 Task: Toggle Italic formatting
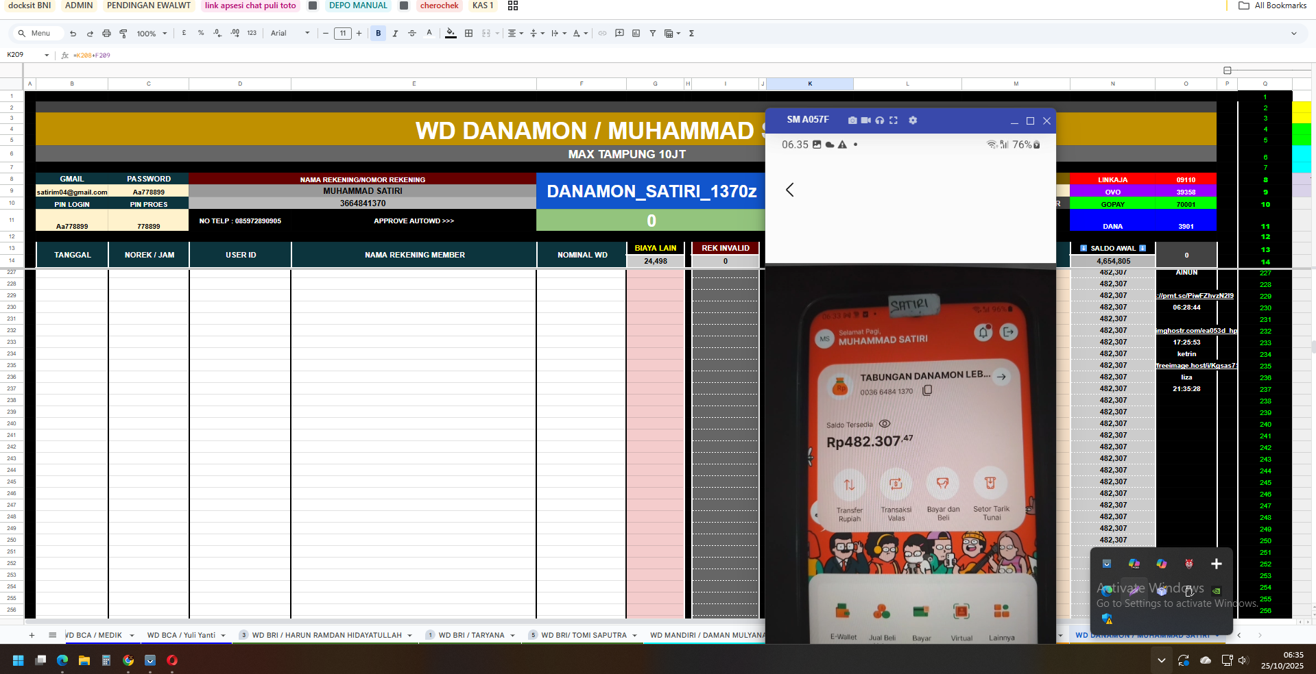pyautogui.click(x=395, y=34)
